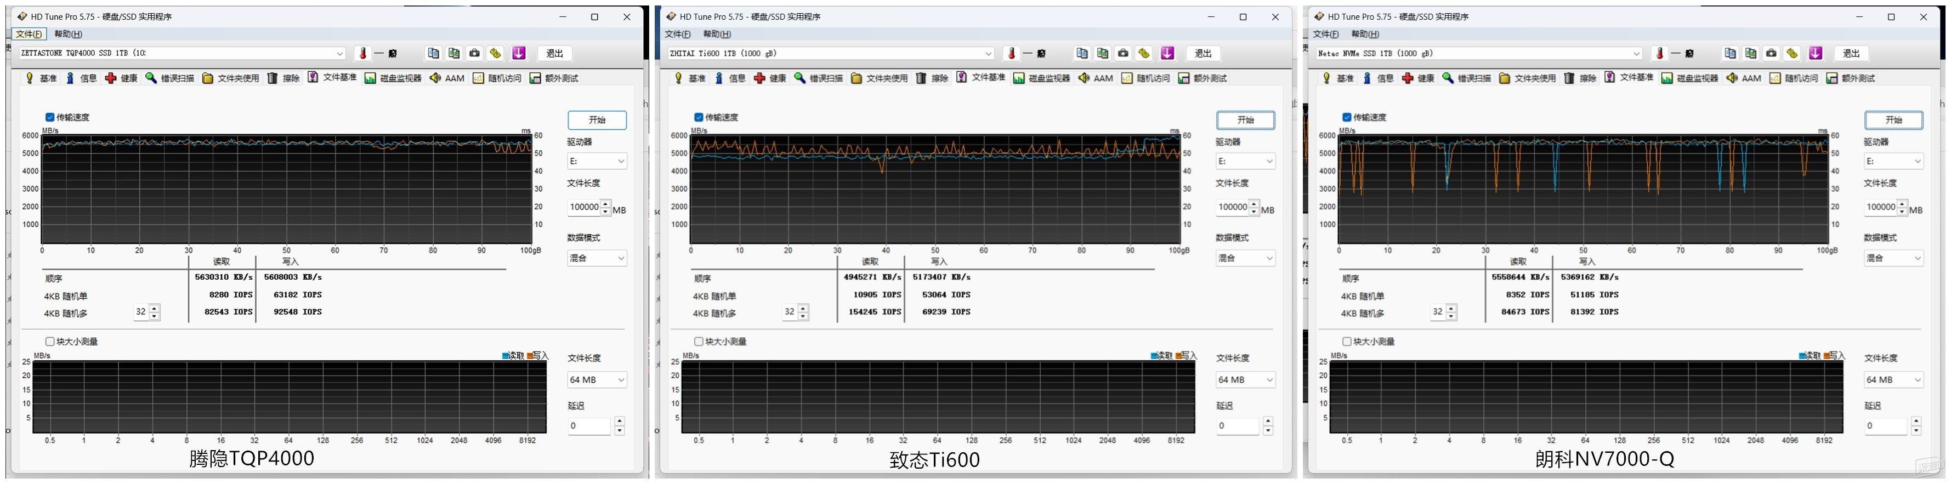Copy screenshot icon in ZETTASTONE window toolbar

click(453, 53)
